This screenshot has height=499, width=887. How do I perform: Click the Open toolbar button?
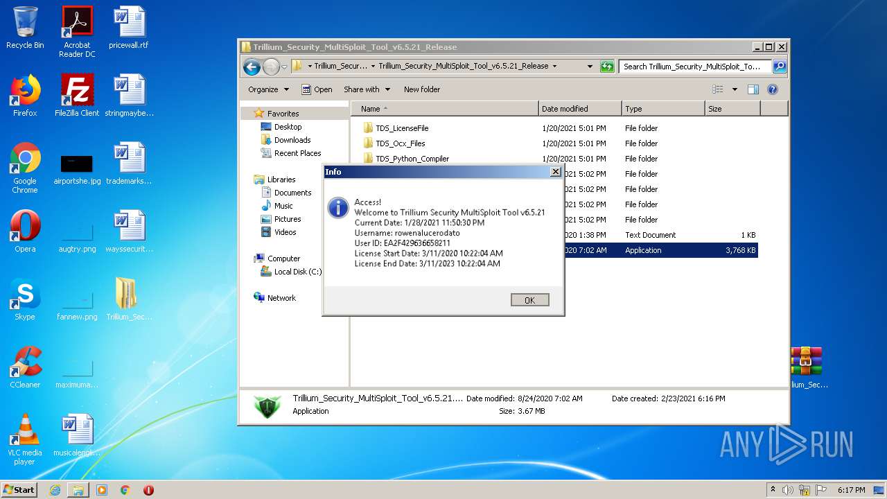tap(317, 89)
